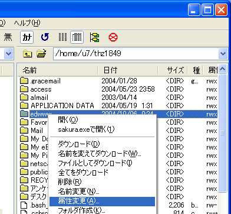Click the Favor... folder icon
Screen dimensions: 231x214
point(24,122)
